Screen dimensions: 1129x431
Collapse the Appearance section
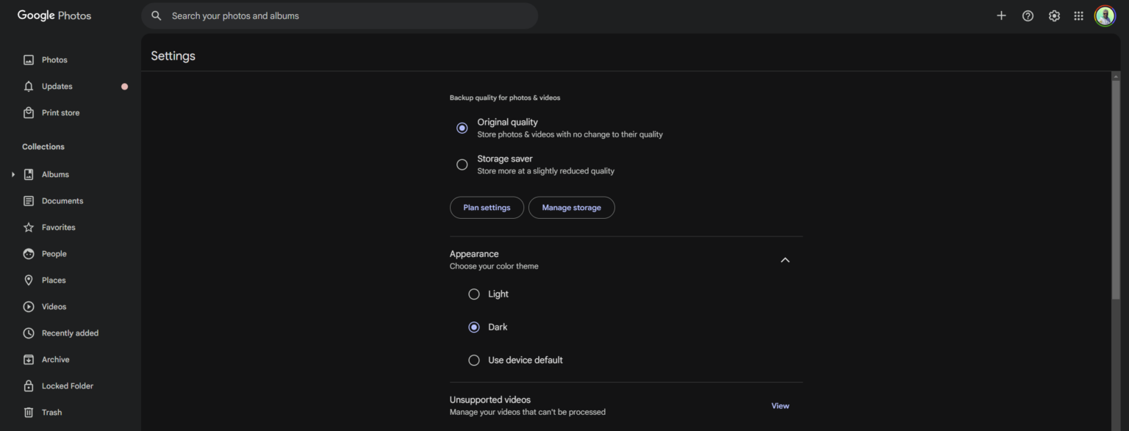785,259
